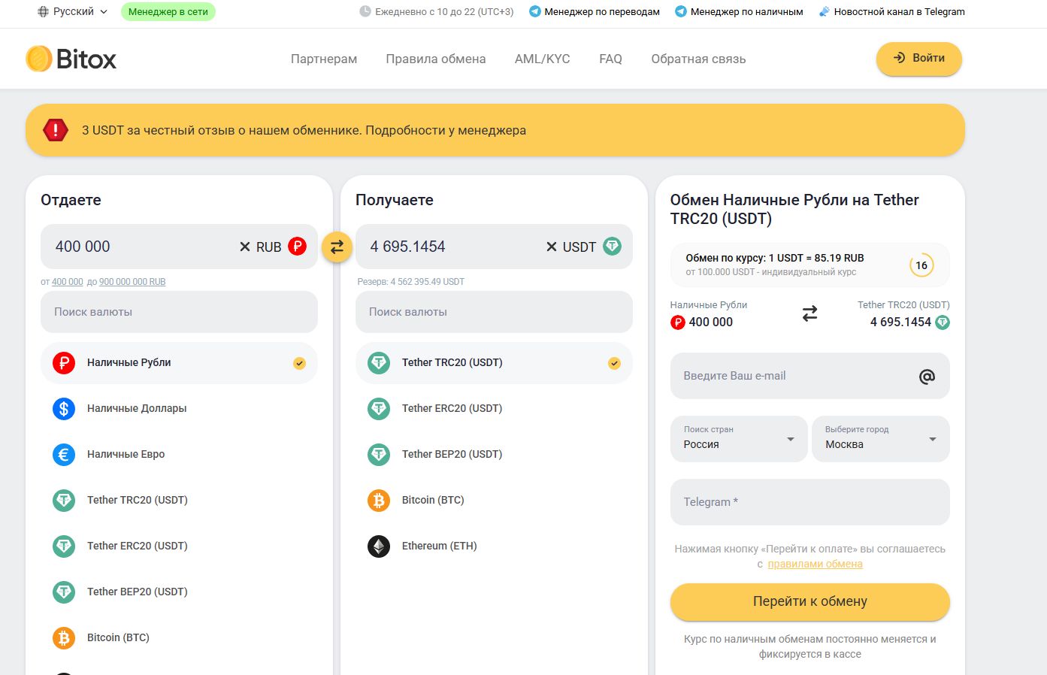Choose Tether ERC20 (USDT) as the give currency

click(x=179, y=546)
